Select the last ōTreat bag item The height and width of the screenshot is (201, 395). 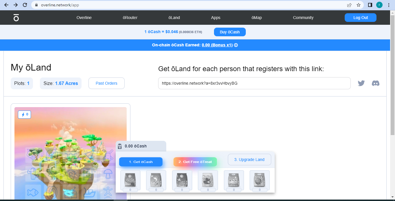(260, 181)
